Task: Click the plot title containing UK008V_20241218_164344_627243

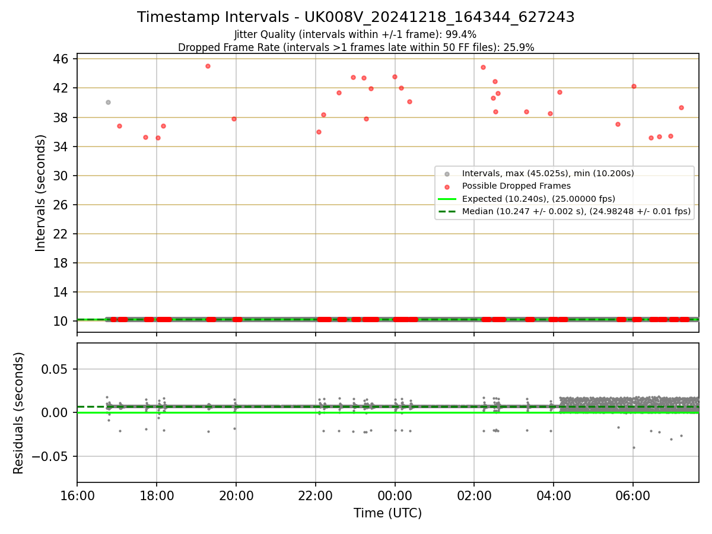Action: click(x=356, y=17)
